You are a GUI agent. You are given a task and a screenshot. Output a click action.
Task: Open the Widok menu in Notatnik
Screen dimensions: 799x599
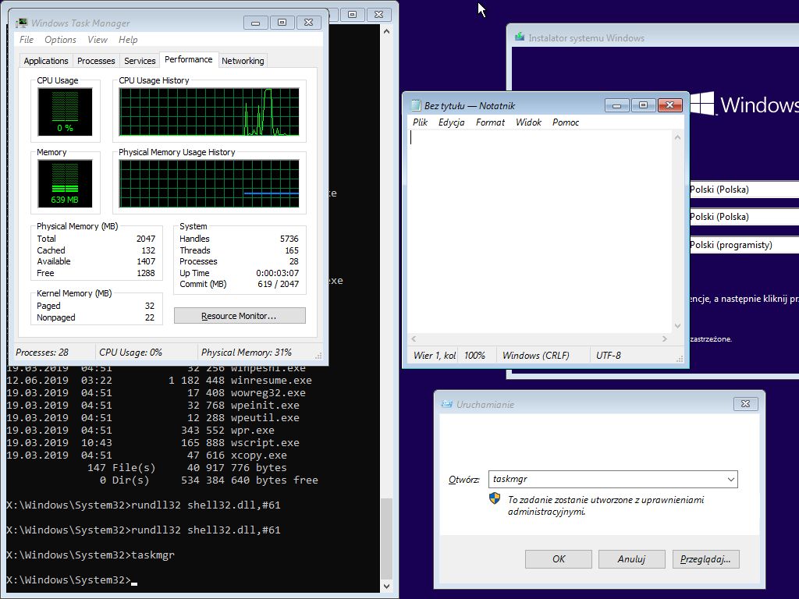[x=528, y=122]
